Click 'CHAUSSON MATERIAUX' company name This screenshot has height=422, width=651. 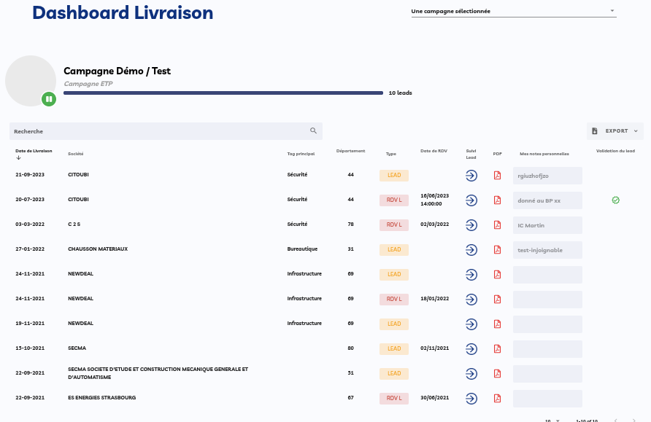point(98,249)
